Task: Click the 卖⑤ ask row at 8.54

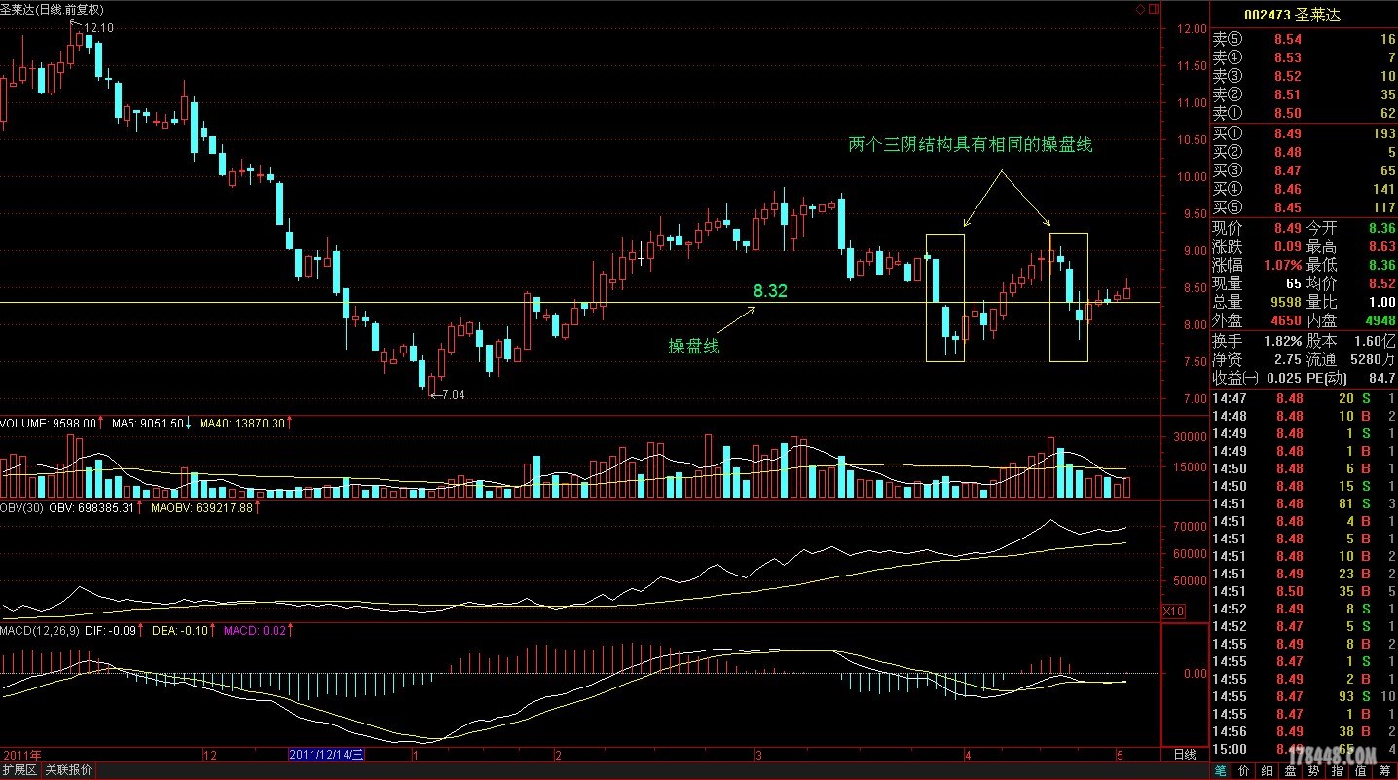Action: 1304,39
